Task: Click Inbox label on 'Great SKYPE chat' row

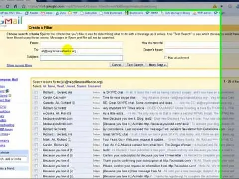Action: 97,134
